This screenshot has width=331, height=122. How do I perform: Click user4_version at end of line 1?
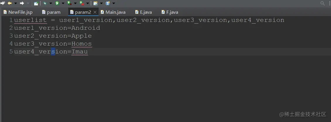tap(258, 20)
